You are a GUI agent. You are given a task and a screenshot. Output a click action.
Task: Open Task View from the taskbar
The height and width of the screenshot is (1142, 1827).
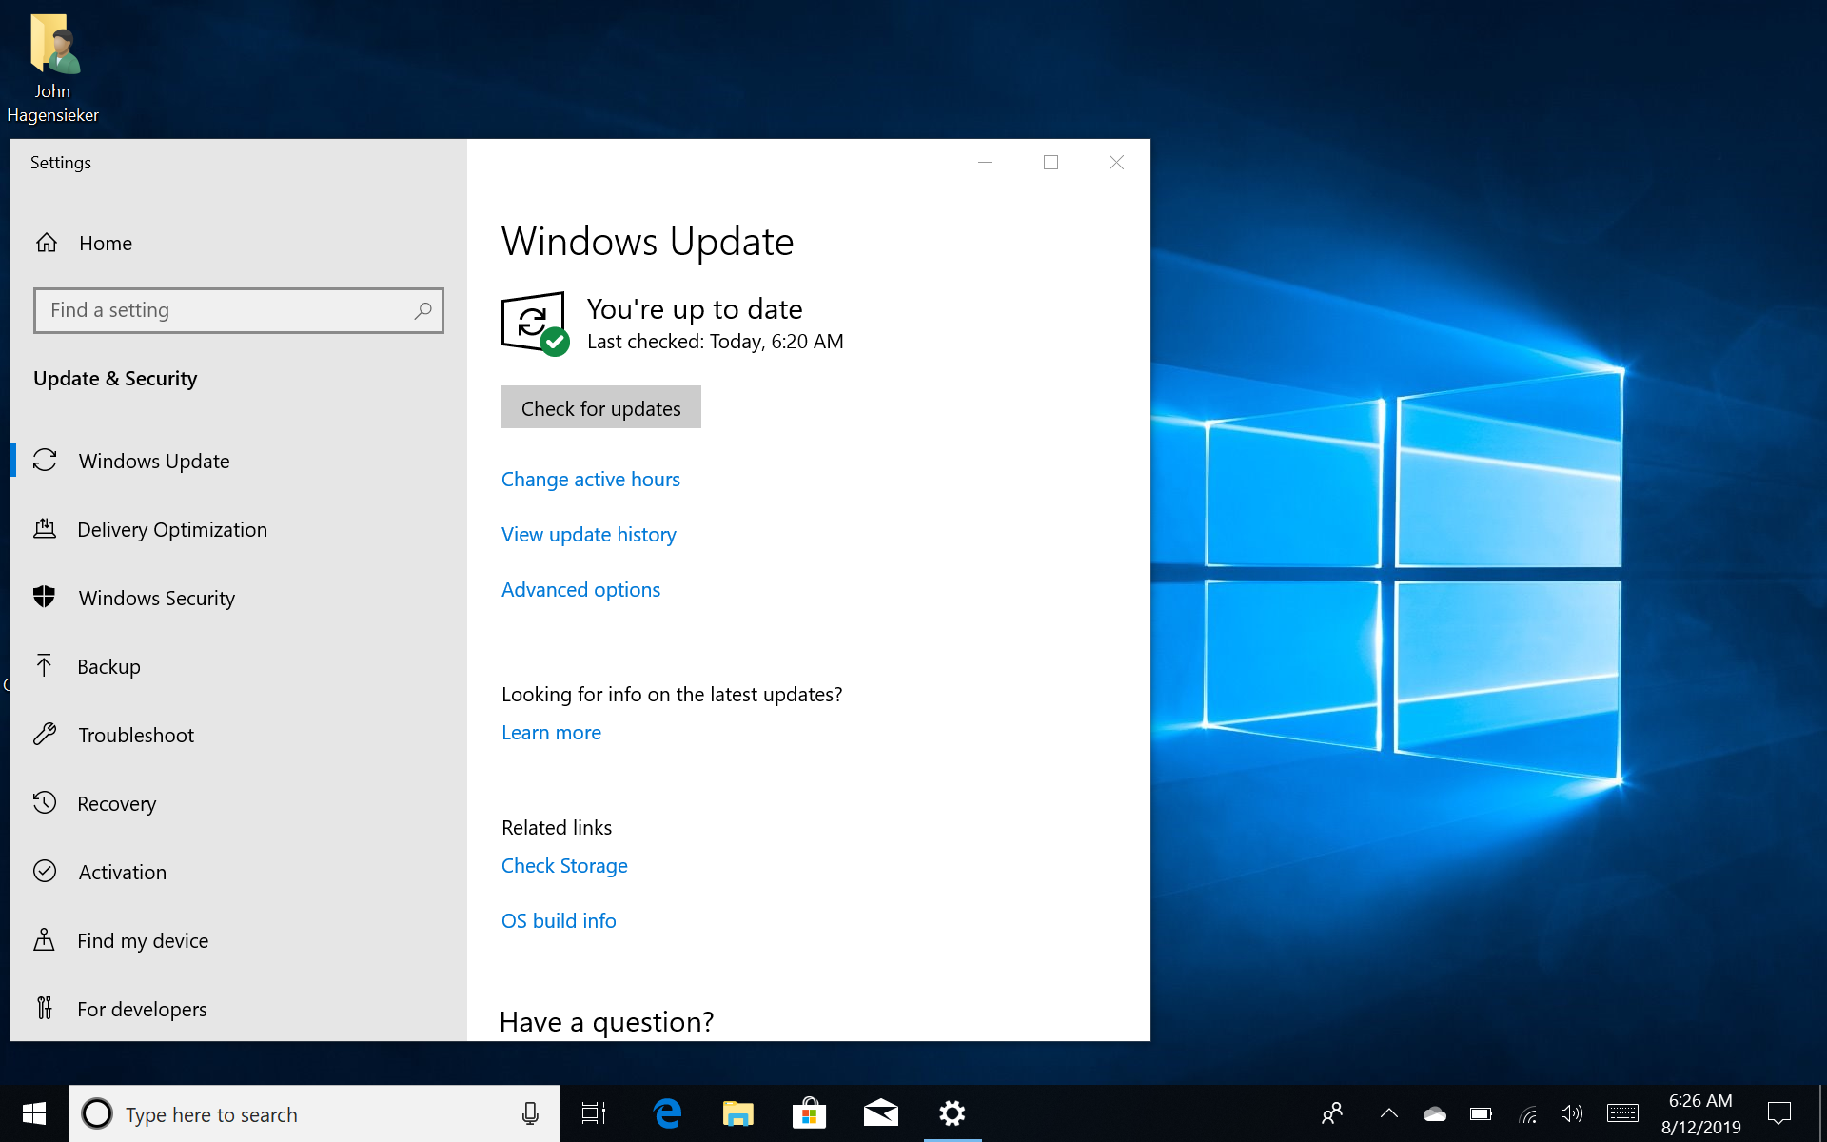pyautogui.click(x=594, y=1113)
